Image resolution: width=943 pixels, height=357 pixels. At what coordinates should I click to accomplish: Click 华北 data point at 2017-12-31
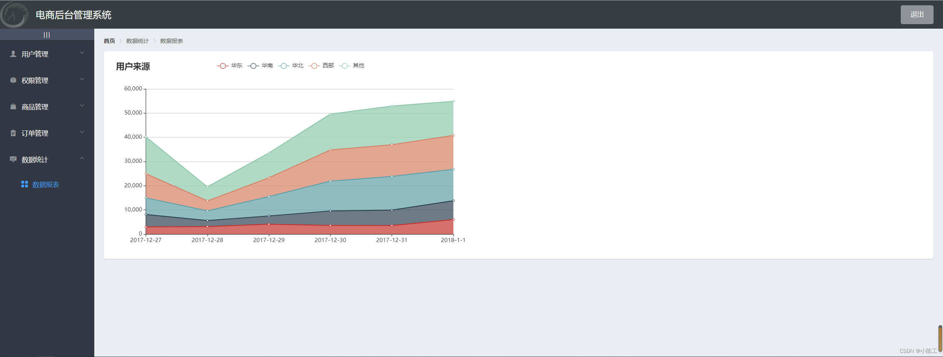[x=392, y=176]
